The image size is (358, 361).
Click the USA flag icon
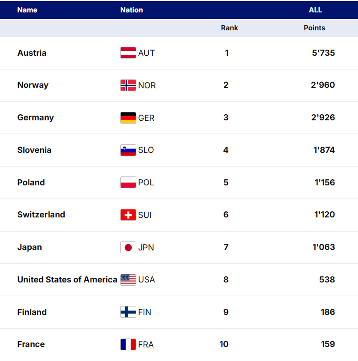tap(128, 279)
